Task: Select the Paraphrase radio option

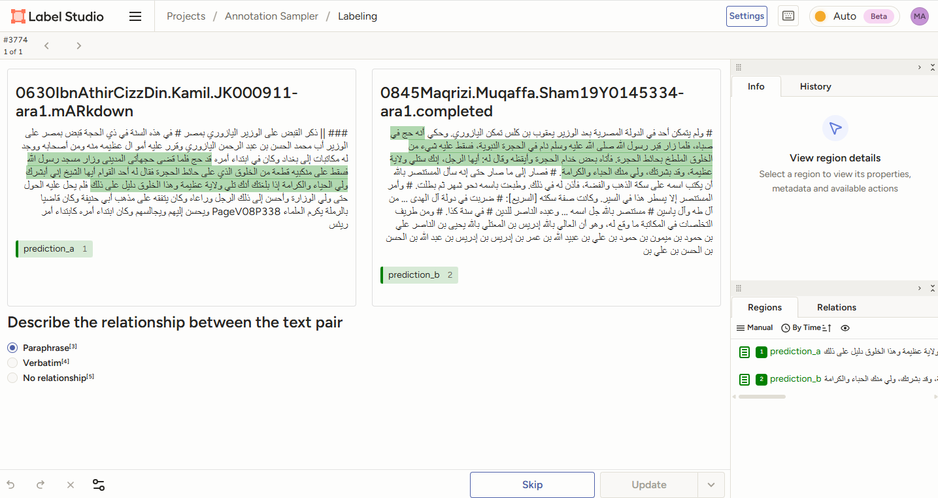Action: click(x=12, y=348)
